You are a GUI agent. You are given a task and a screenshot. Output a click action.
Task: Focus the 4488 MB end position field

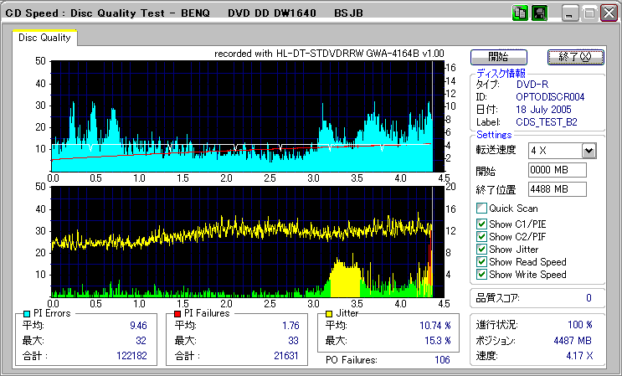pos(557,188)
